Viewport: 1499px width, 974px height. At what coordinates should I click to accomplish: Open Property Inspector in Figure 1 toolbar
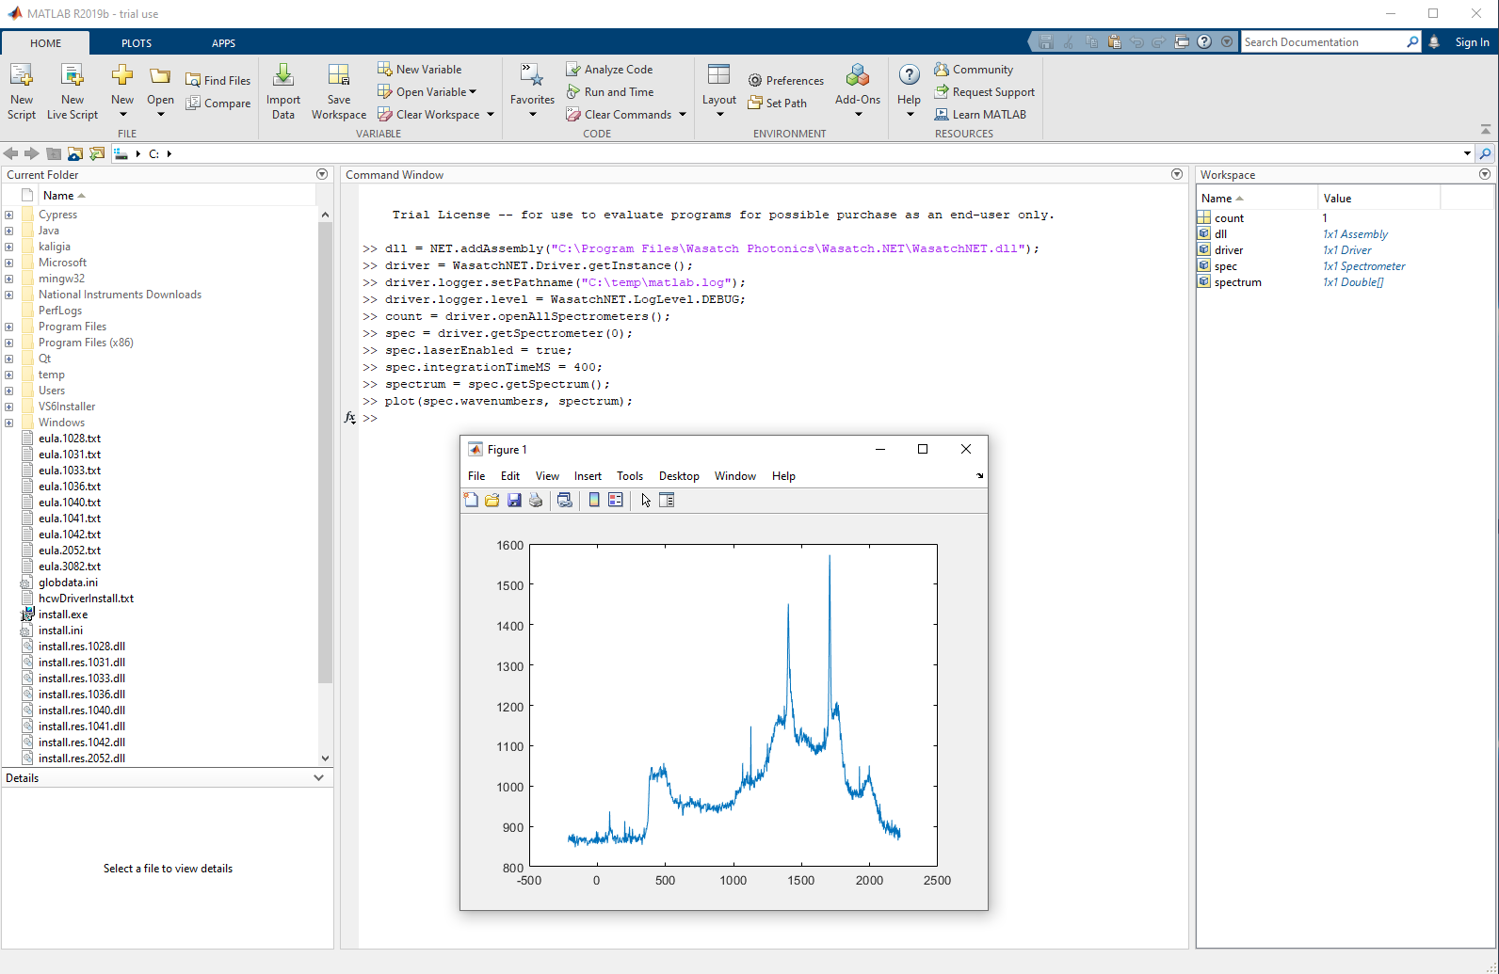[x=667, y=500]
